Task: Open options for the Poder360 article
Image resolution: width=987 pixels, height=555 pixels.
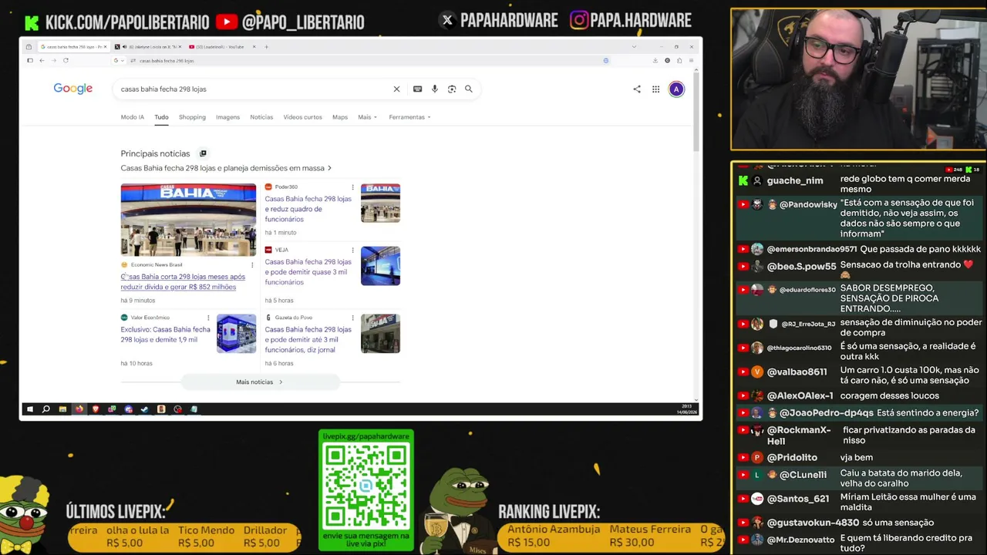Action: pyautogui.click(x=352, y=187)
